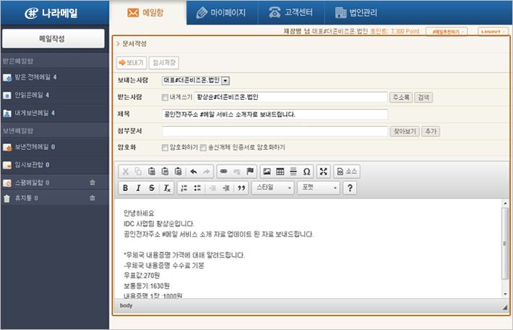This screenshot has height=330, width=513.
Task: Click Paste as plain text icon
Action: [x=165, y=172]
